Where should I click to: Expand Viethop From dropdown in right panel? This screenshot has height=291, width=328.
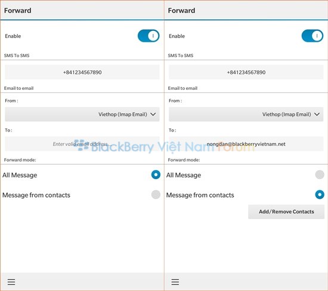246,114
